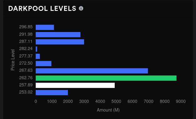Select the green bar at 262.76
Screen dimensions: 196x119
[x=106, y=78]
